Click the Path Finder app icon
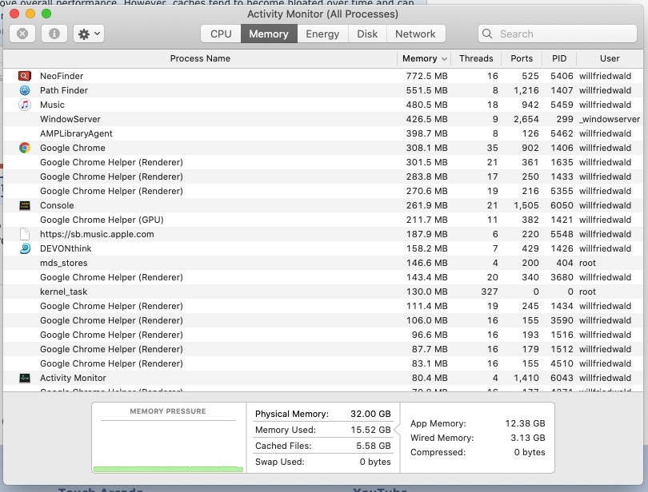 click(x=25, y=90)
